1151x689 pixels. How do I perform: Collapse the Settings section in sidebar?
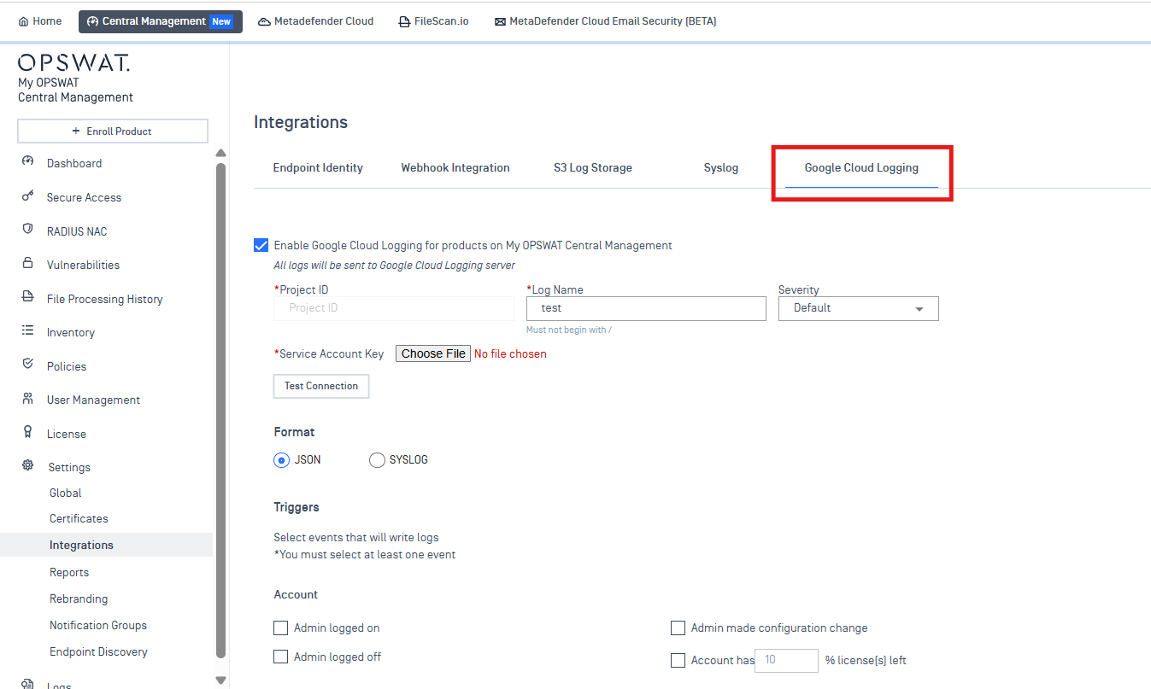(68, 467)
